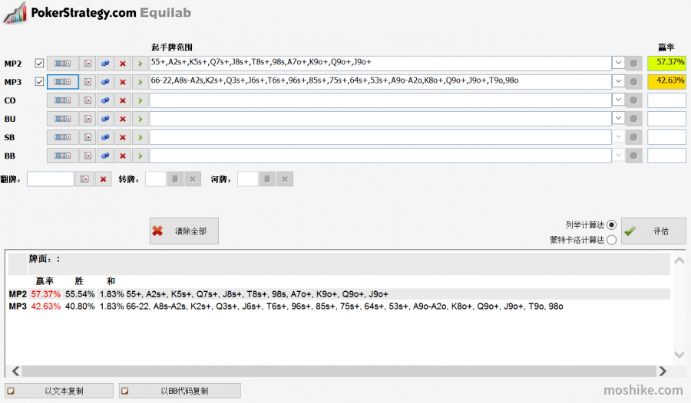Image resolution: width=691 pixels, height=403 pixels.
Task: Click the card picker icon for CO
Action: coord(88,100)
